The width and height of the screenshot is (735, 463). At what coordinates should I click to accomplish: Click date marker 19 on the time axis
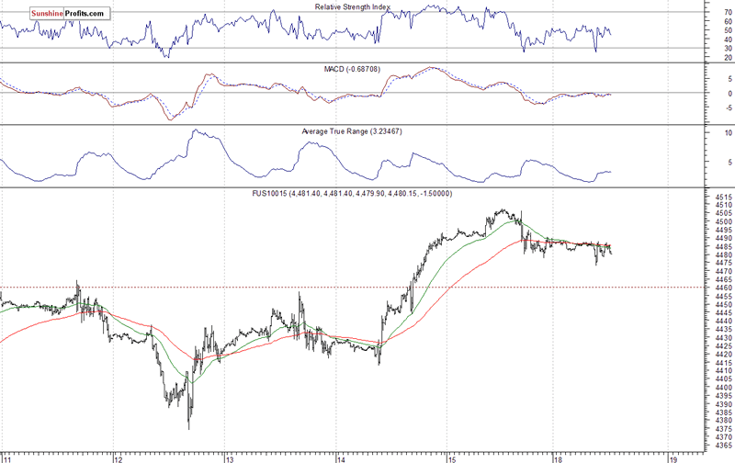point(673,458)
